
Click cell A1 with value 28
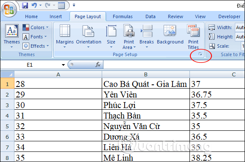58,84
